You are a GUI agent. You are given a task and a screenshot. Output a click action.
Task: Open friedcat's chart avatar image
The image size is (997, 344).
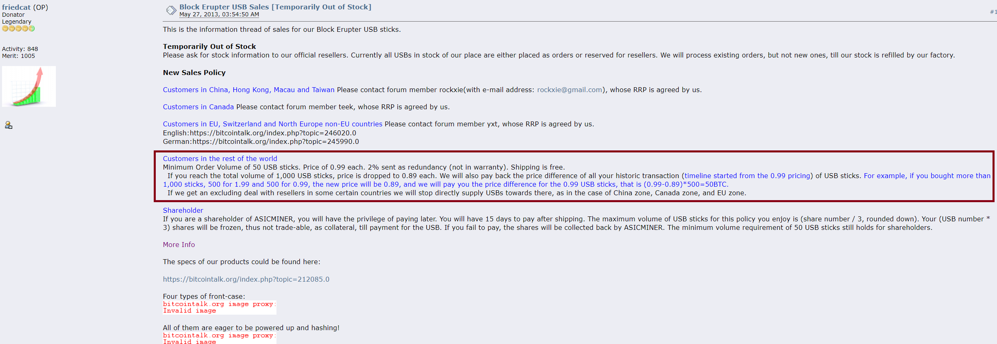29,86
